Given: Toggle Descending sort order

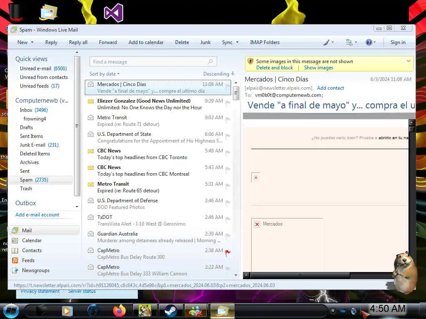Looking at the screenshot, I should click(219, 74).
